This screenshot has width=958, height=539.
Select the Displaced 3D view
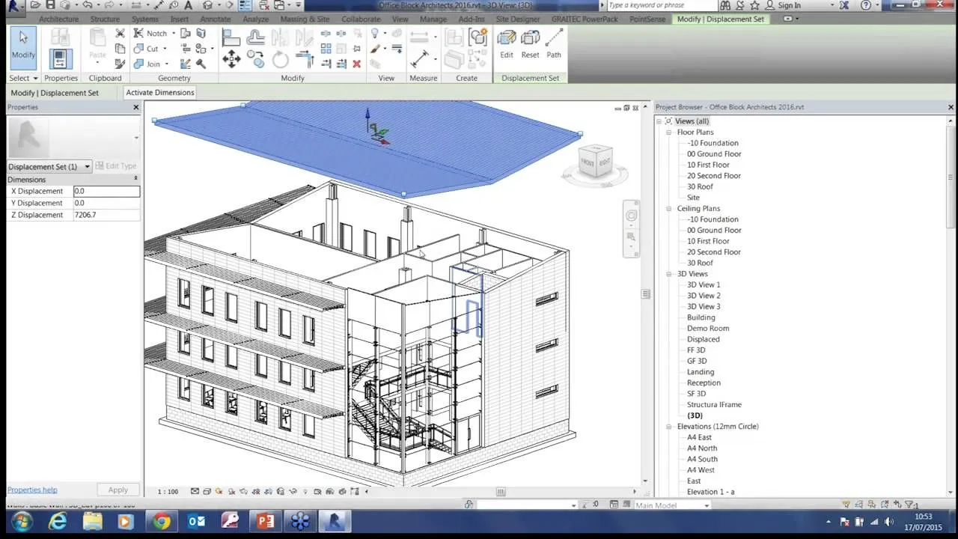704,339
